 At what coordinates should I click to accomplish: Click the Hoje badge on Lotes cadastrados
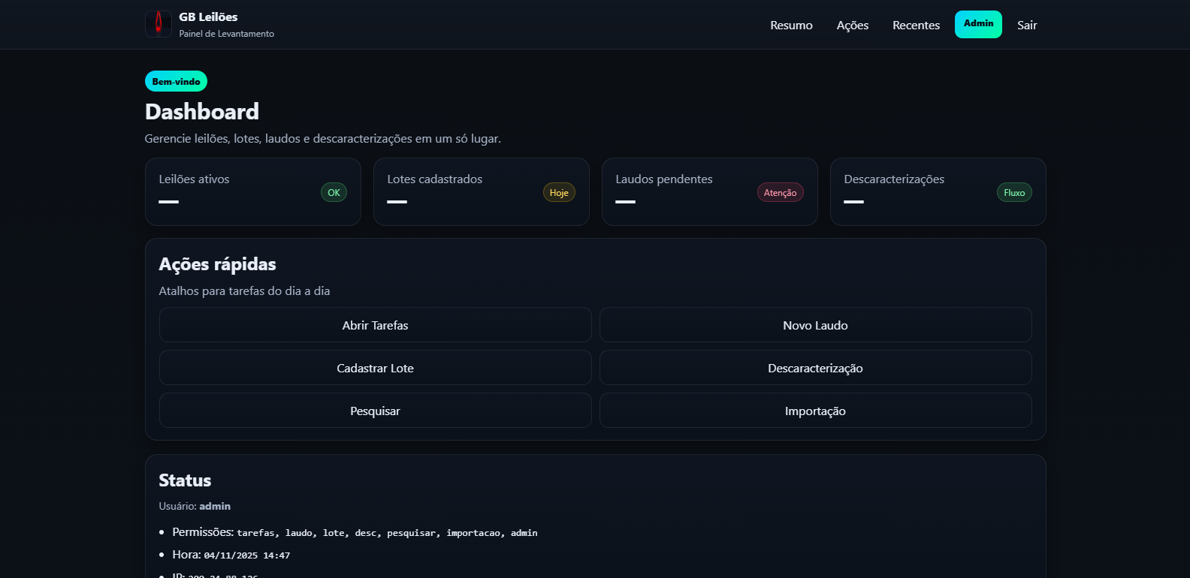point(558,193)
